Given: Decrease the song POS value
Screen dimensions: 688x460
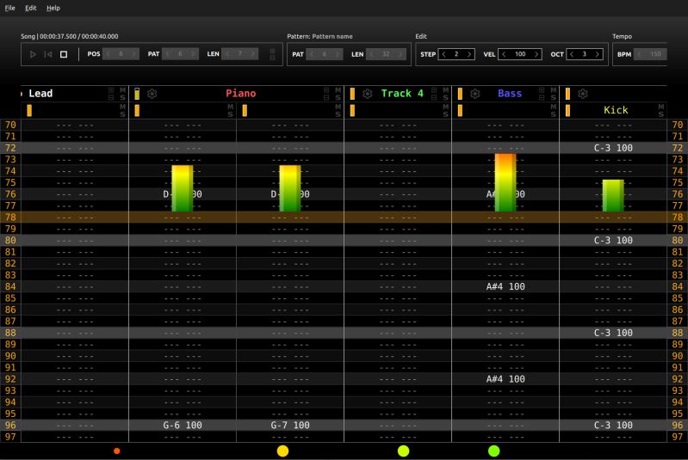Looking at the screenshot, I should [108, 54].
